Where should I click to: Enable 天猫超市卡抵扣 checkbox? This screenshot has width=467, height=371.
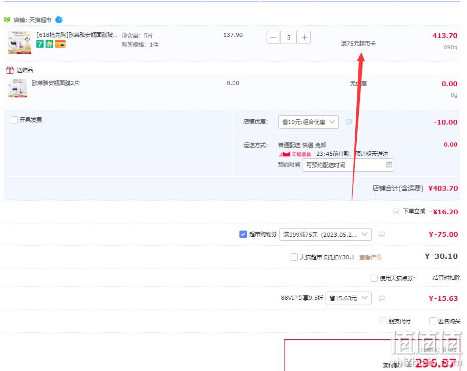(x=294, y=257)
